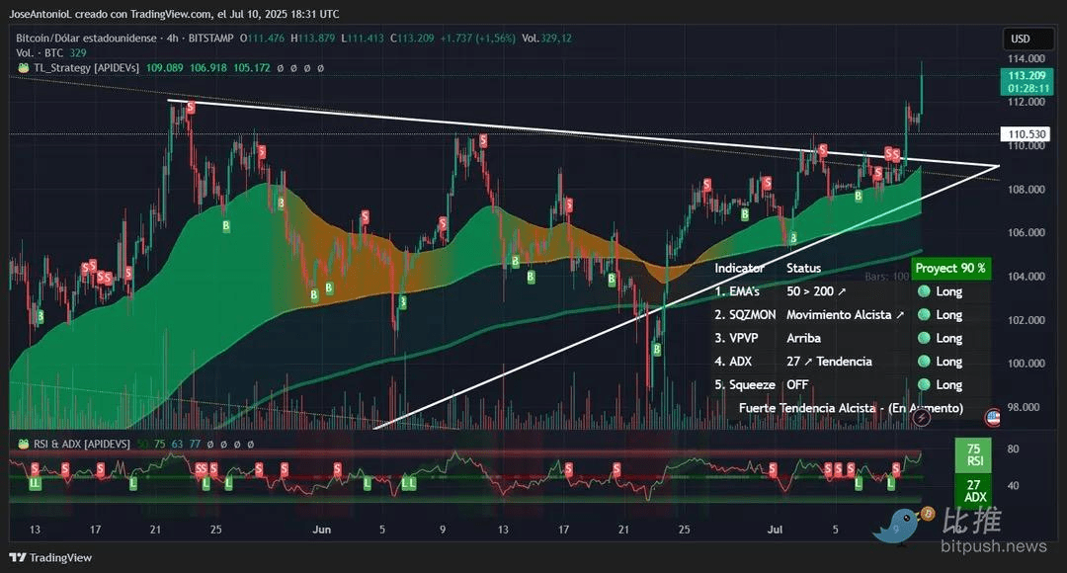Click the 110.530 horizontal line price label
Screen dimensions: 1067x573
1026,134
